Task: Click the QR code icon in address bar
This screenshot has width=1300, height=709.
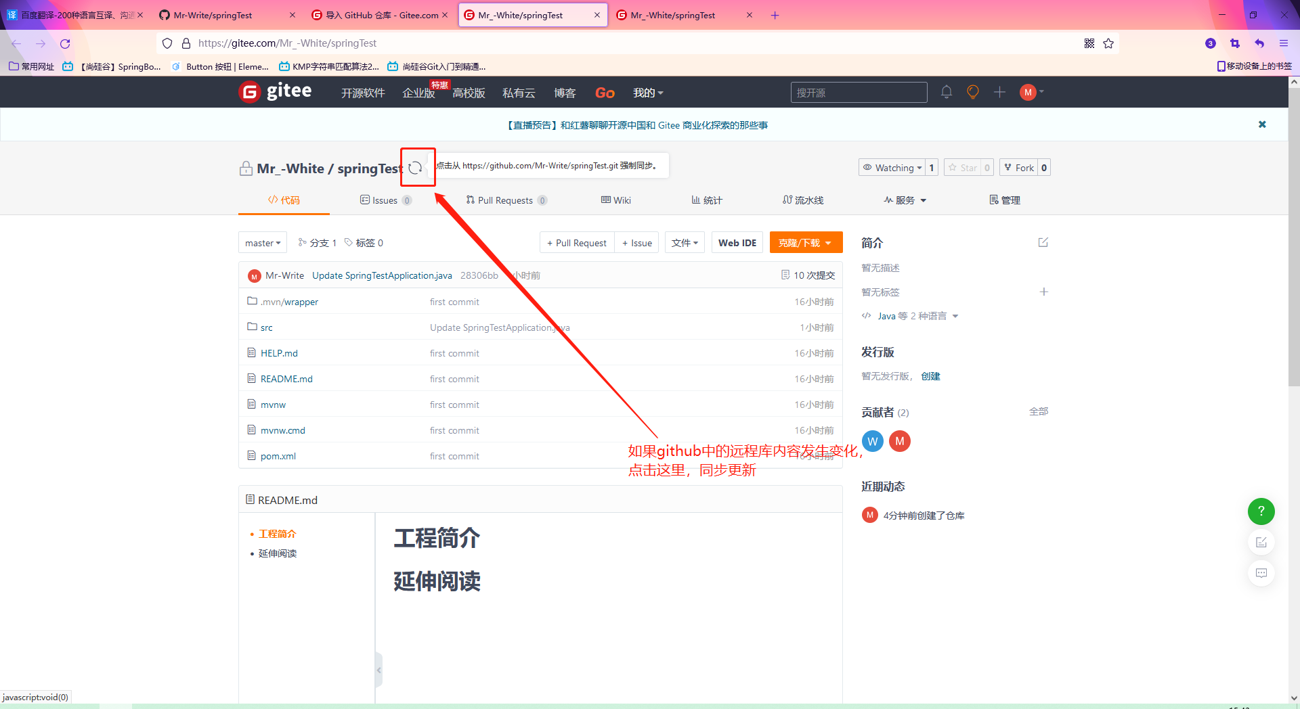Action: (x=1089, y=43)
